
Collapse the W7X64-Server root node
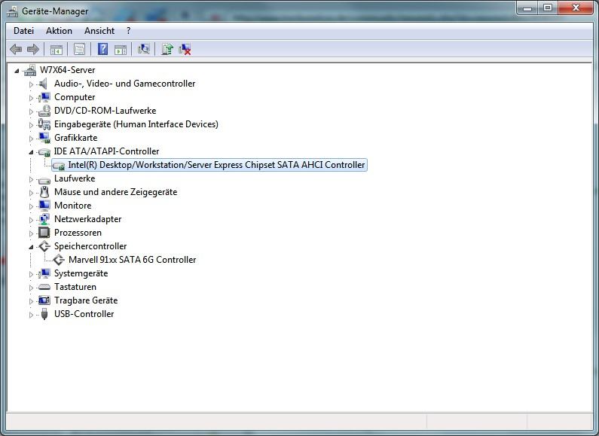17,71
